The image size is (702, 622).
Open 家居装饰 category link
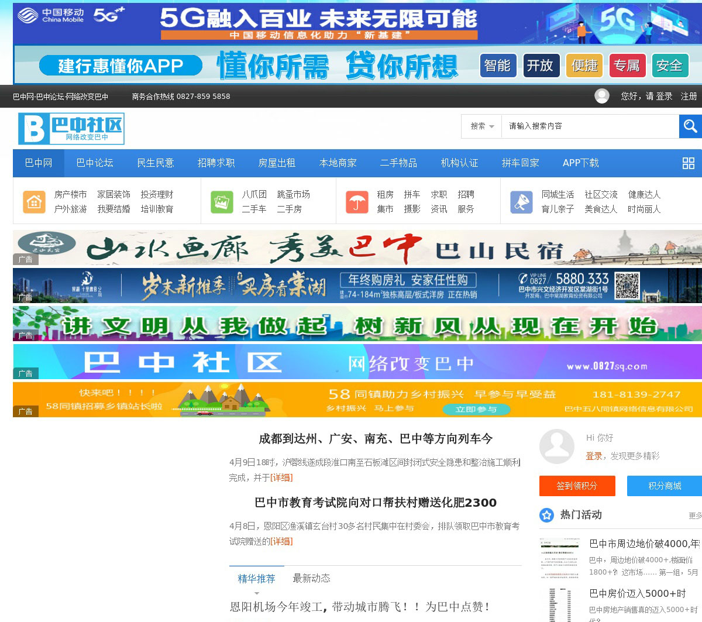click(x=113, y=194)
